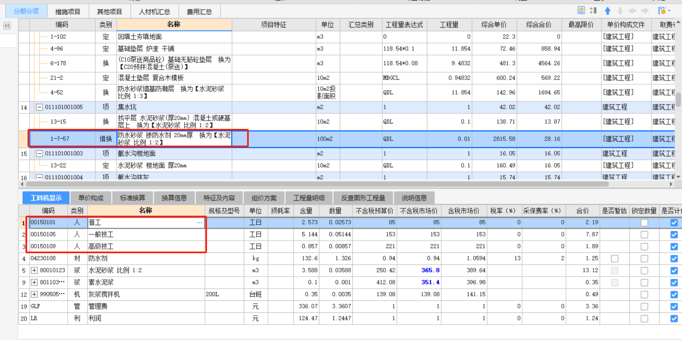Click scroll-right arrow of horizontal scrollbar
Viewport: 682px width, 340px height.
671,184
